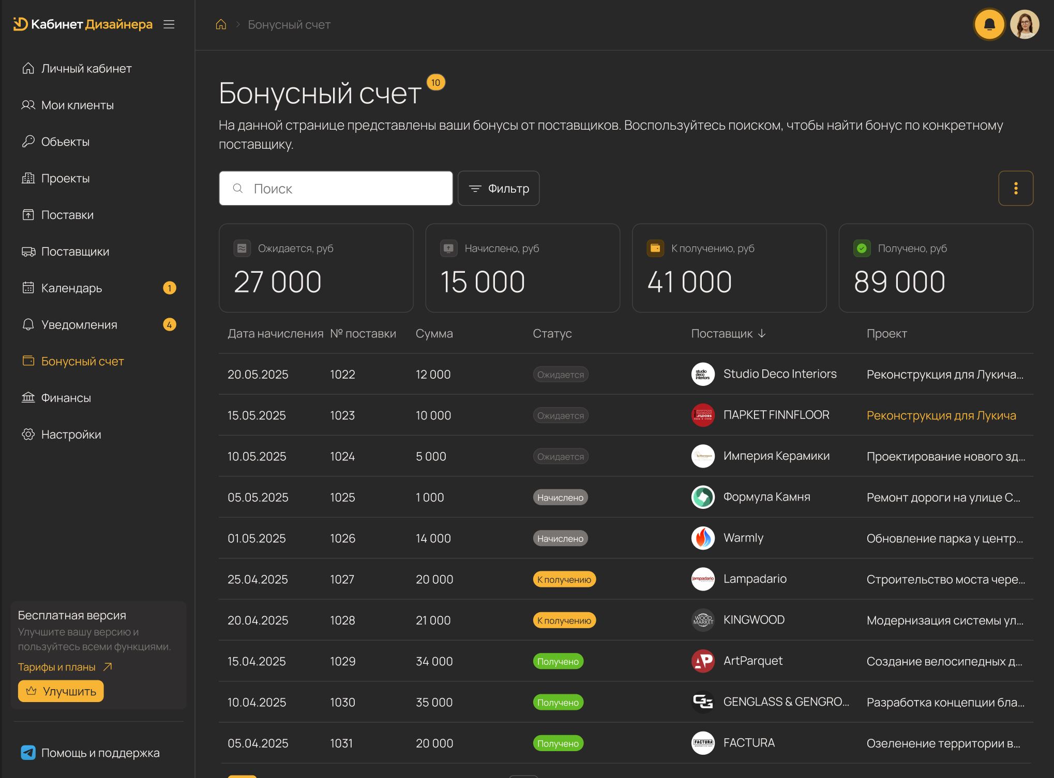Screen dimensions: 1054x778
Task: Open the three-dot options menu
Action: [x=1015, y=188]
